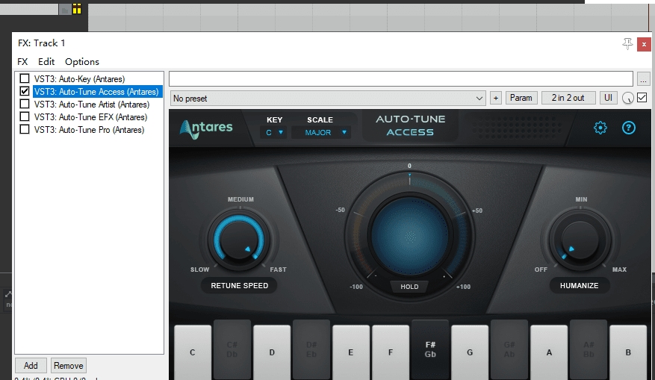
Task: Enable the Auto-Tune Pro plugin checkbox
Action: (25, 129)
